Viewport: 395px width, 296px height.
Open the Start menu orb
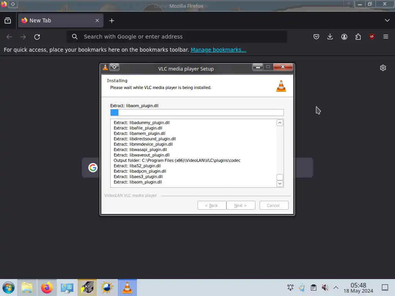(x=8, y=288)
